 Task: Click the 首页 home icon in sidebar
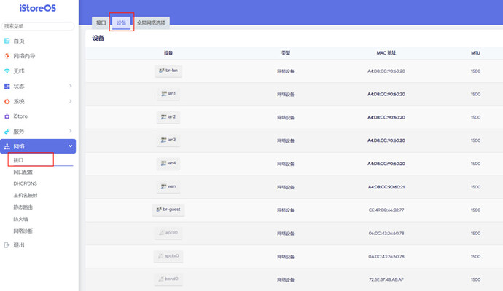click(x=7, y=41)
